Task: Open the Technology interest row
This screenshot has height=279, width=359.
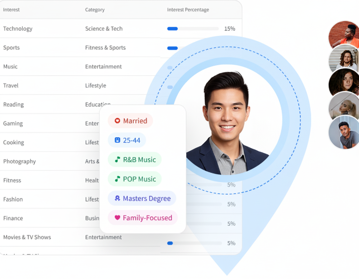Action: [x=18, y=29]
